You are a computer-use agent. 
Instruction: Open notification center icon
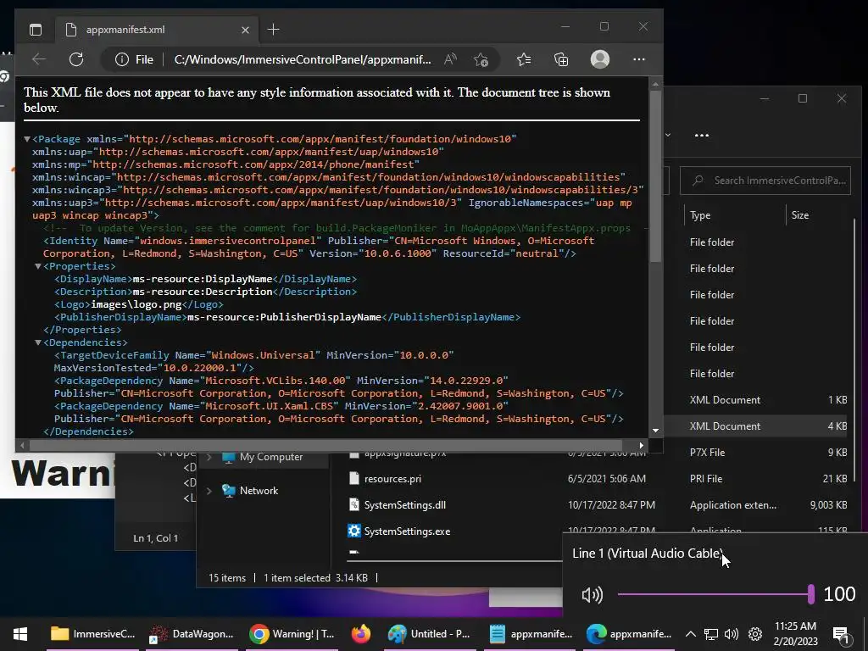[x=841, y=635]
